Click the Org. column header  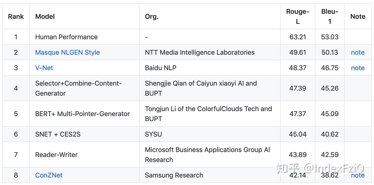210,16
